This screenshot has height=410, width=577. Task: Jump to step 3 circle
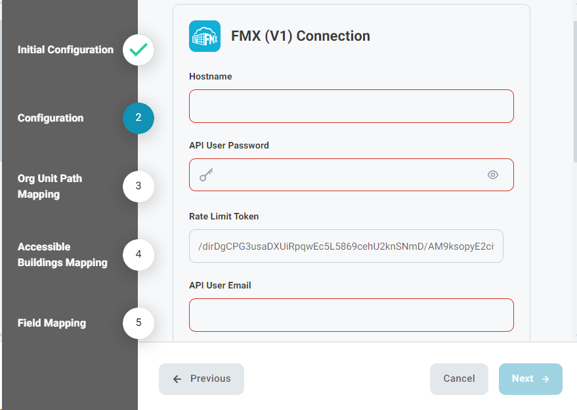139,186
